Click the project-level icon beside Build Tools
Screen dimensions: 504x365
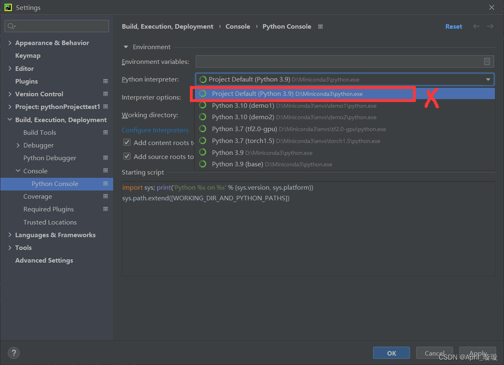pos(105,132)
